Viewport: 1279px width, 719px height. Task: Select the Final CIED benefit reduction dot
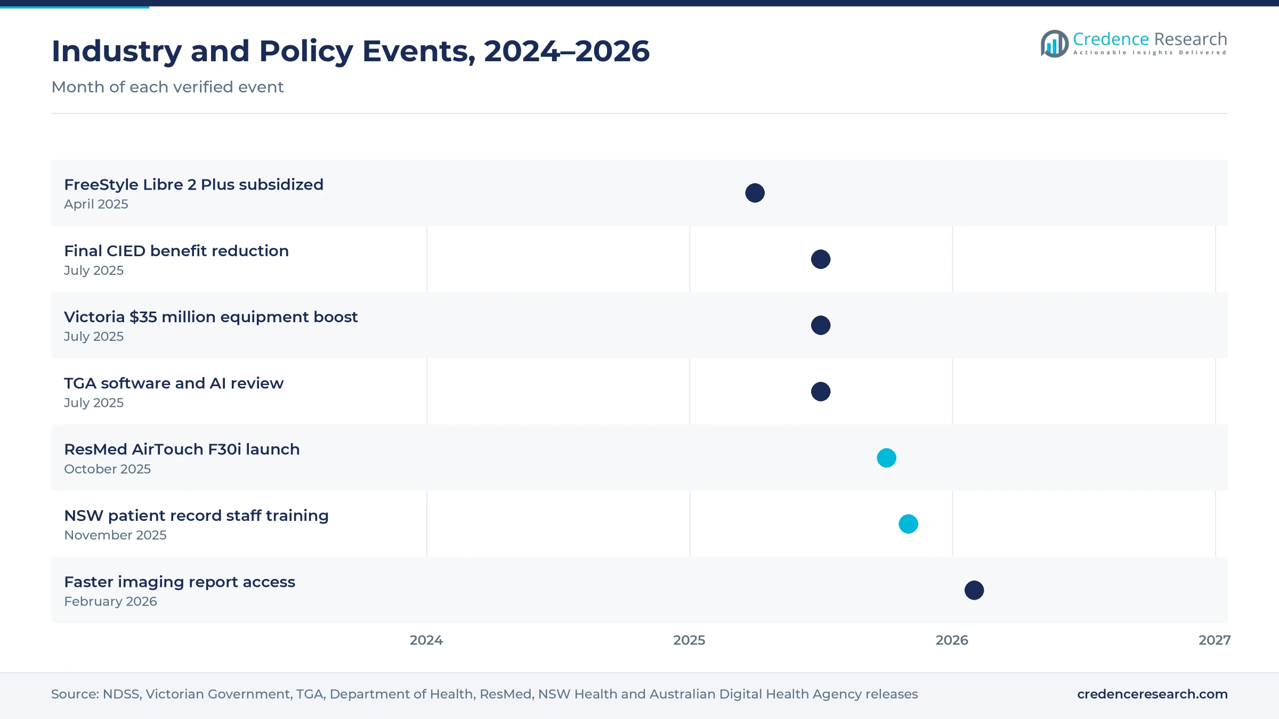click(821, 259)
